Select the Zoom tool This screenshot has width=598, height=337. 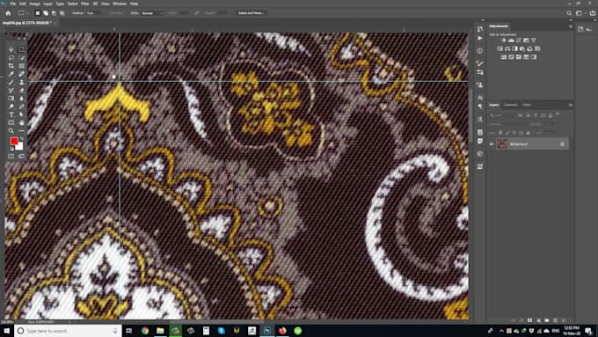point(11,130)
